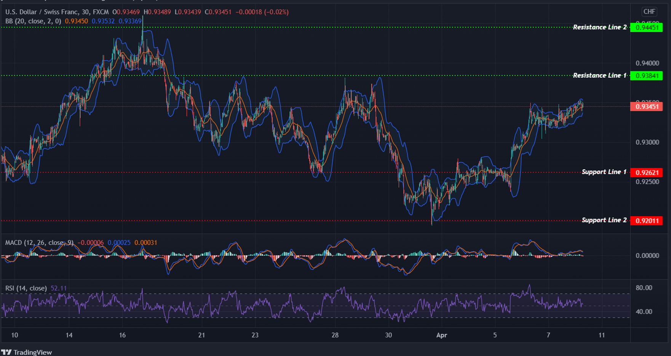Screen dimensions: 671x356
Task: Select the Resistance Line 1 label
Action: [601, 76]
